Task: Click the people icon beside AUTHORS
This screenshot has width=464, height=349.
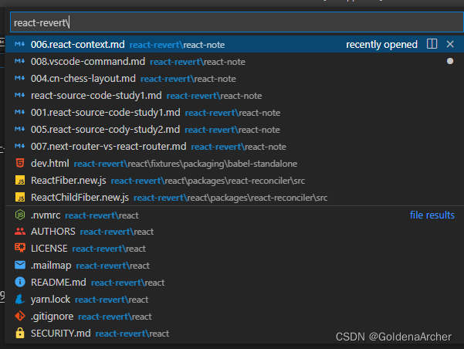Action: pos(20,232)
